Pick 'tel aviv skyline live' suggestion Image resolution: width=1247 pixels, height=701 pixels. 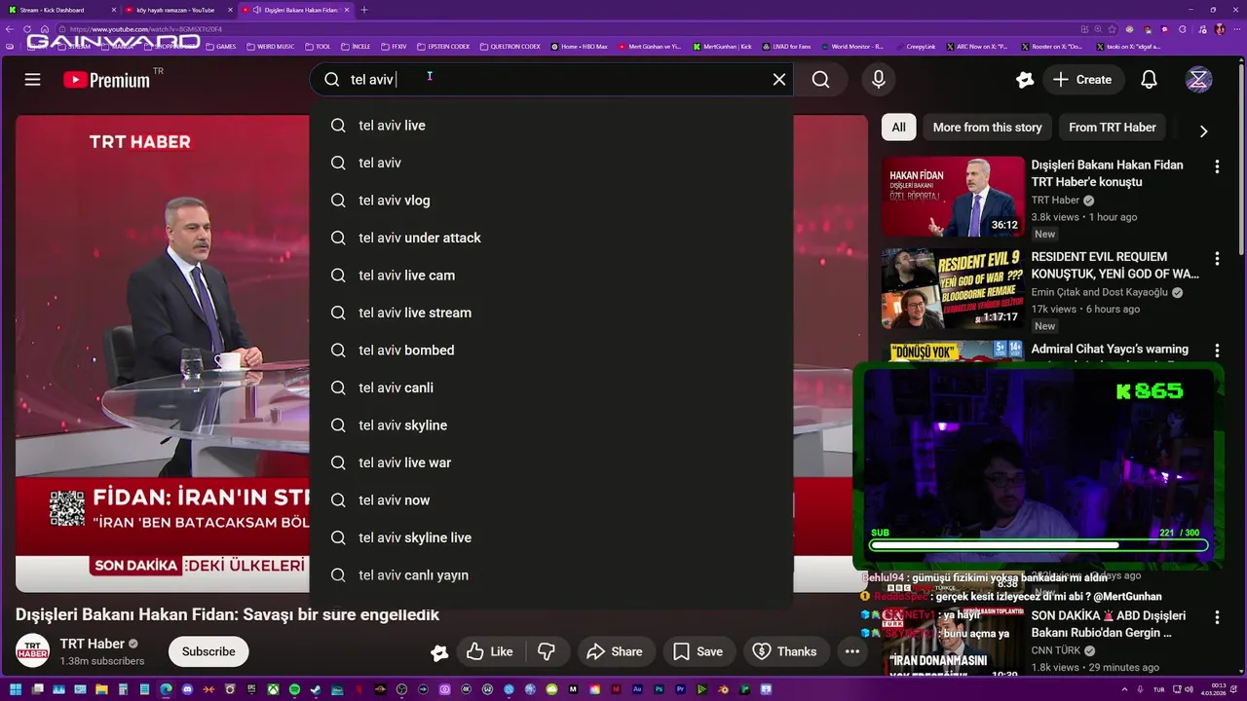coord(551,537)
